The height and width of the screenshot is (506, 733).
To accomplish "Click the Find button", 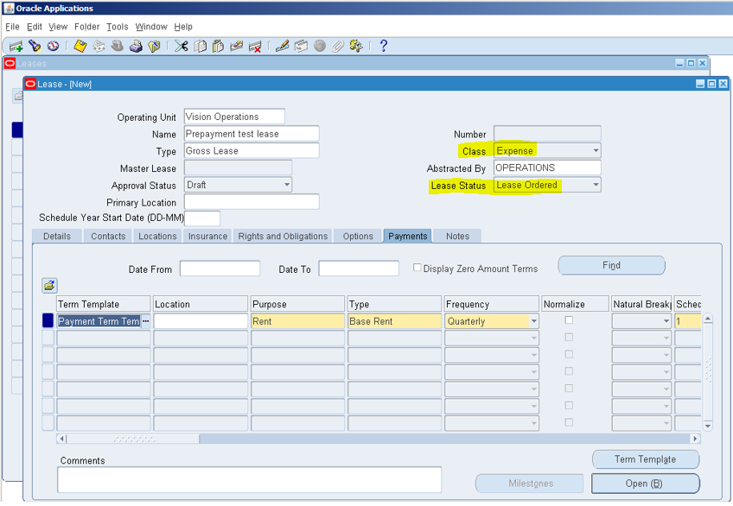I will pos(611,265).
